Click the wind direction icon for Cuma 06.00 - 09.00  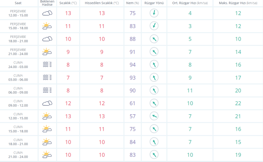click(x=154, y=90)
